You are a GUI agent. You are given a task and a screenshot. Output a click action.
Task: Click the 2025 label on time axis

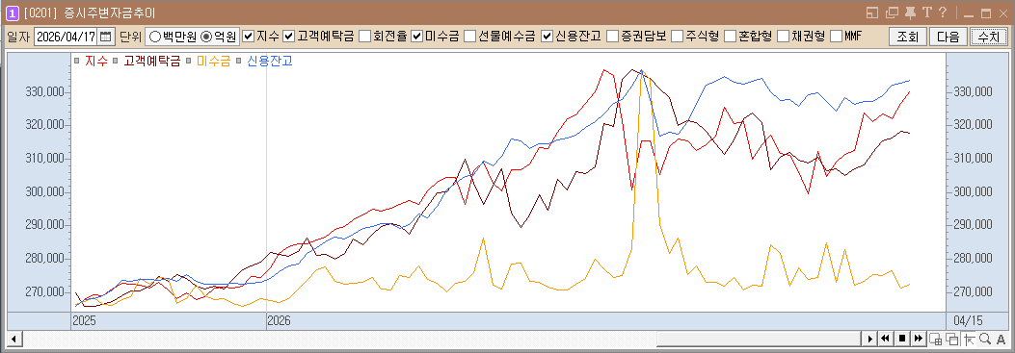pos(83,320)
